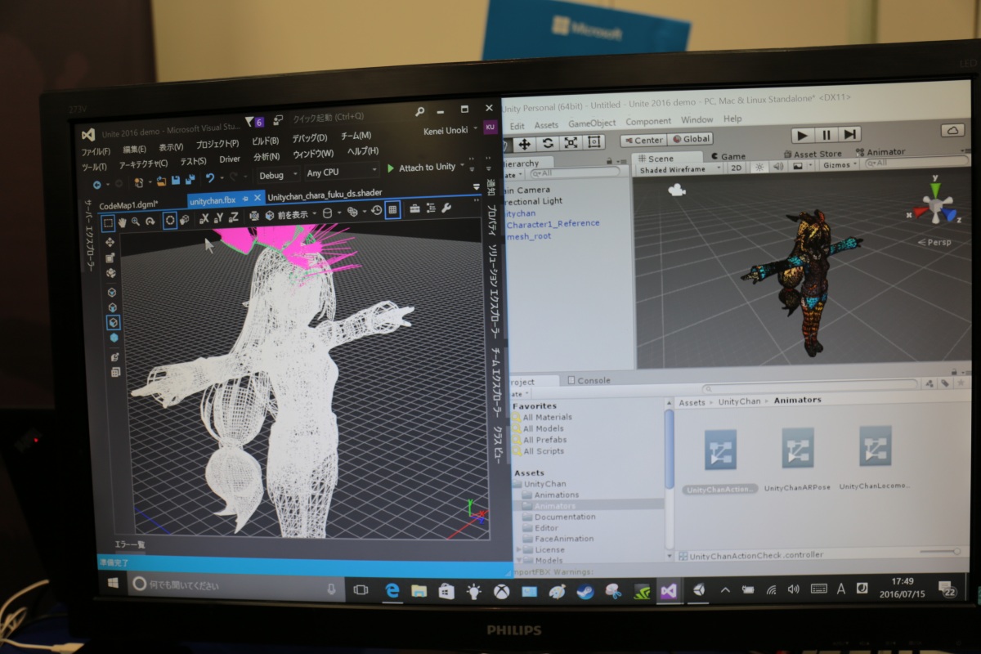Open the Shaded Wireframe draw mode dropdown
Viewport: 981px width, 654px height.
[x=680, y=169]
